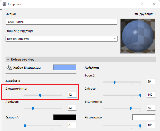Screen dimensions: 160x131
Task: Click the Στιλπνότητα value field showing 73
Action: 151,108
